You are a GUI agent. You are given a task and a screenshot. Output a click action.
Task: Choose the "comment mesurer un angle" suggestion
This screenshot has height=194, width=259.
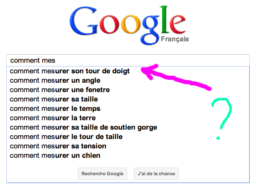55,80
